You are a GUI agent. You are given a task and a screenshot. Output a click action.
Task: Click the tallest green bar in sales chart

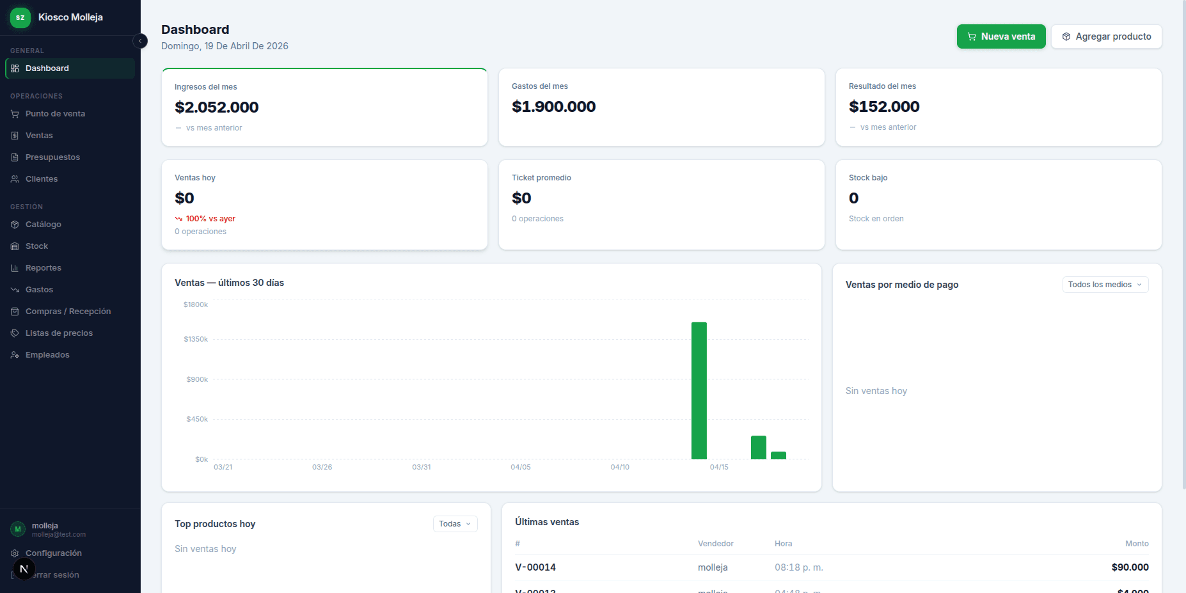click(x=699, y=390)
